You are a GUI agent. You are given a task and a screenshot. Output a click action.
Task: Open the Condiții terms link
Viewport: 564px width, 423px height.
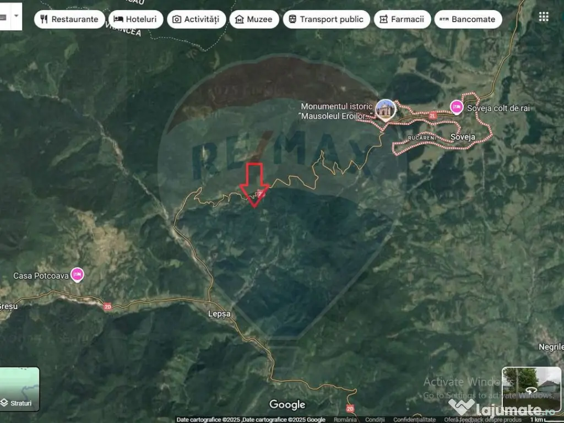[375, 420]
